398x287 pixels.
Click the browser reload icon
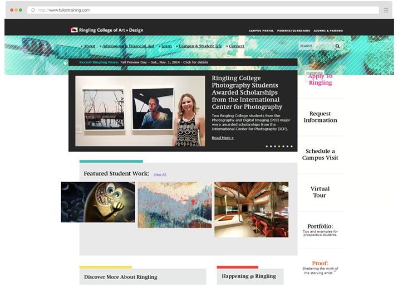tap(33, 10)
